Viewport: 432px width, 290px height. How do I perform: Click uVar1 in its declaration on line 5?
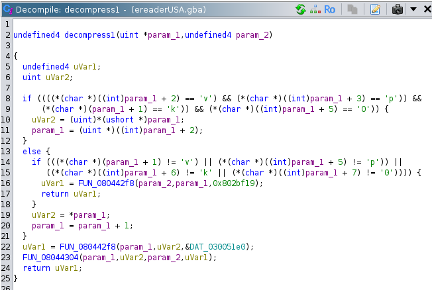[x=85, y=67]
